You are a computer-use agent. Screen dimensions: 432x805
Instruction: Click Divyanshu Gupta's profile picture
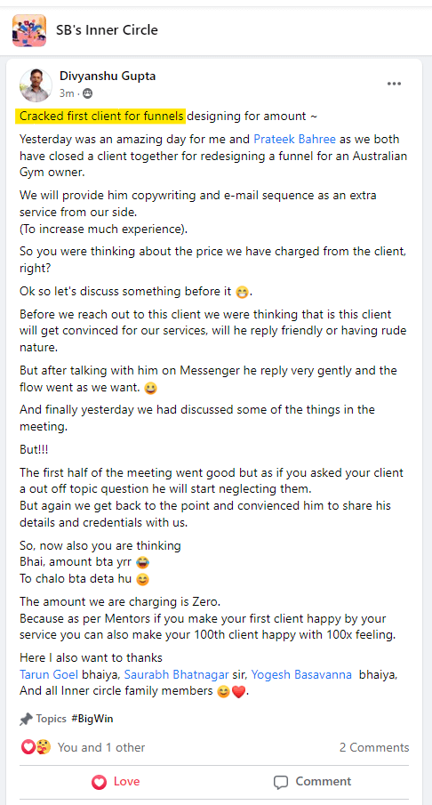(x=36, y=85)
